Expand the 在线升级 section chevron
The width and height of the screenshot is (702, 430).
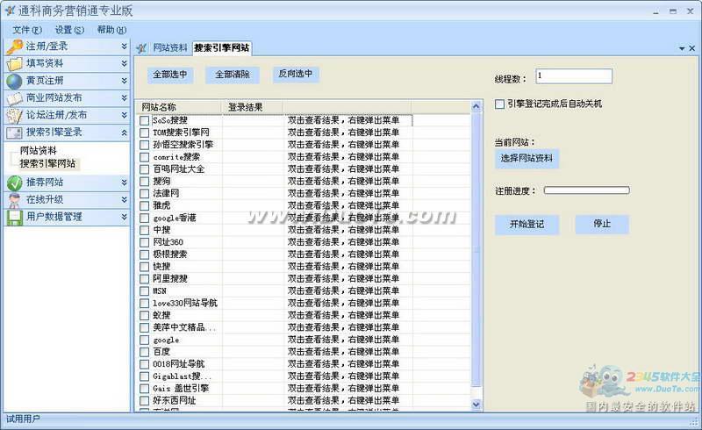124,200
